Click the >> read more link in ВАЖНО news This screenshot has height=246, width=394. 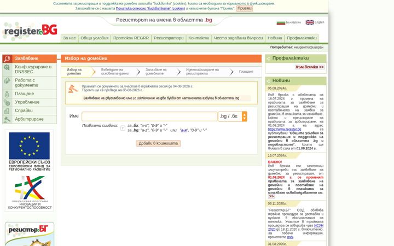point(271,197)
